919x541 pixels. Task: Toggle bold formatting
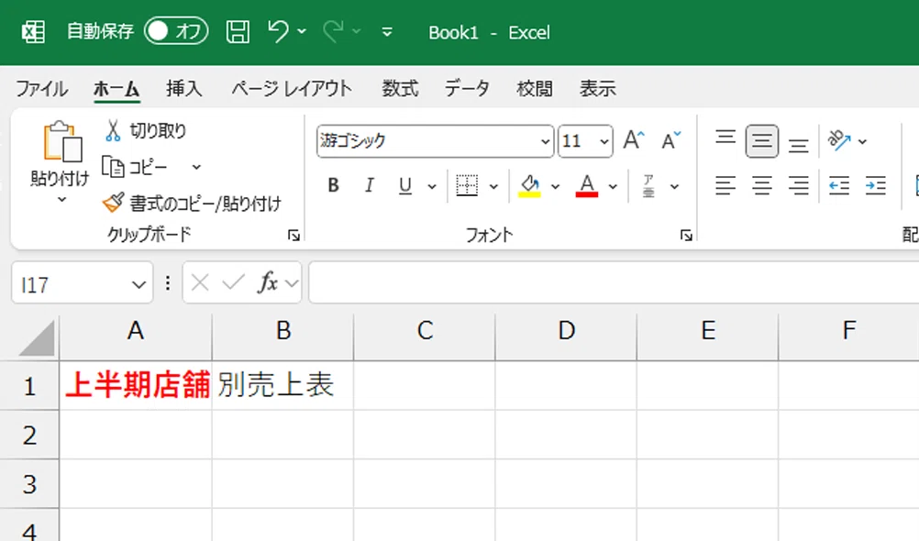pos(334,186)
